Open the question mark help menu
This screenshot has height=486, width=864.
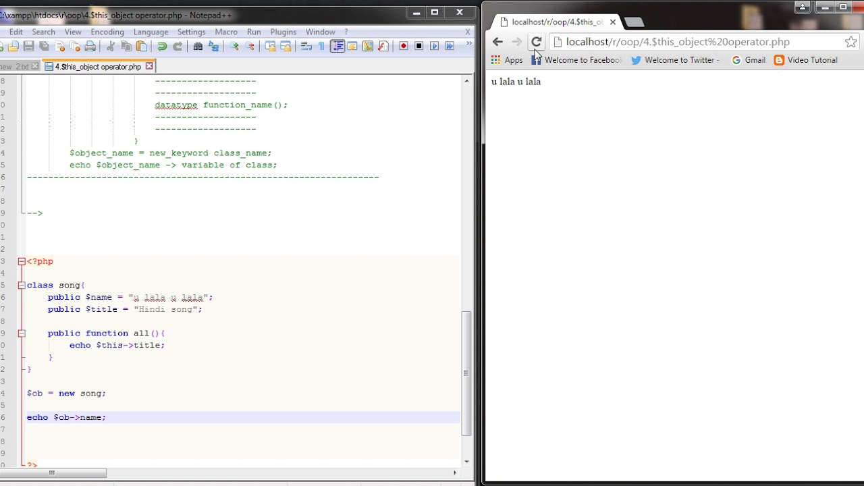[346, 32]
